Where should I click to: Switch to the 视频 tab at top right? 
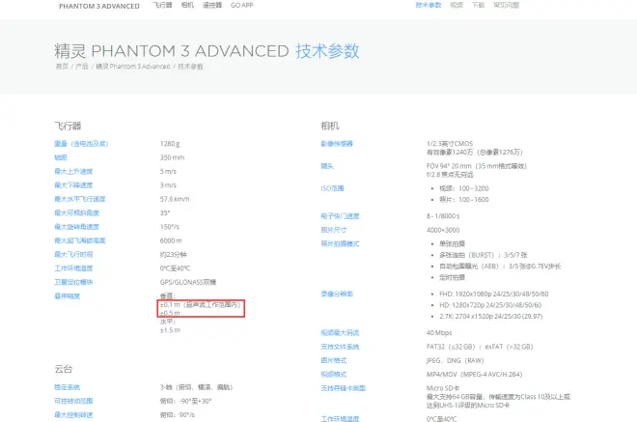[x=457, y=5]
